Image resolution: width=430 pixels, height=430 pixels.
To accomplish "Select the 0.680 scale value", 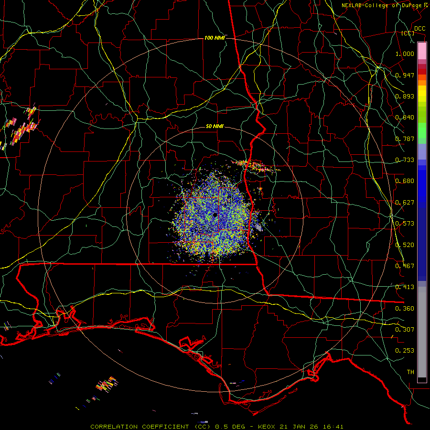I will point(405,181).
